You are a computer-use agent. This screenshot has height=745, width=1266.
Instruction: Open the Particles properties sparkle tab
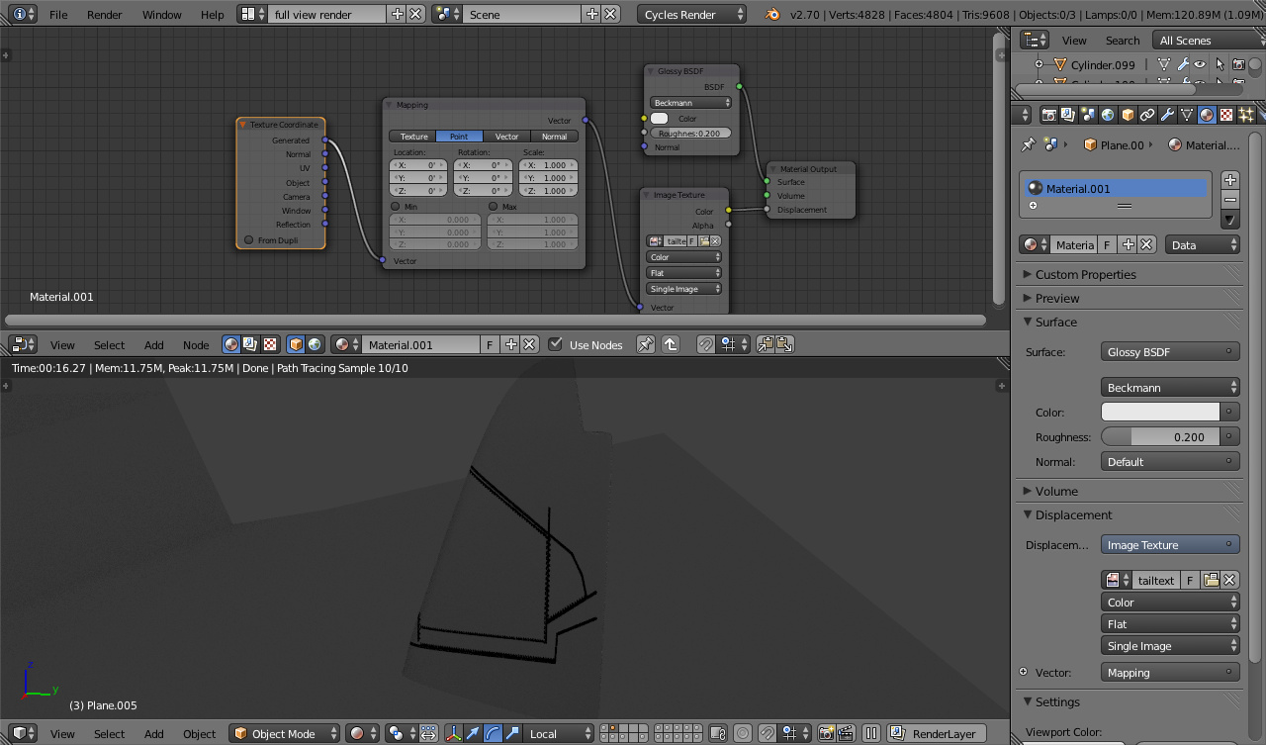tap(1246, 115)
